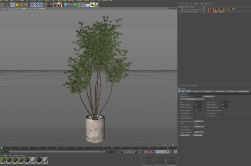251x166 pixels.
Task: Toggle Autokeying red button
Action: click(152, 152)
